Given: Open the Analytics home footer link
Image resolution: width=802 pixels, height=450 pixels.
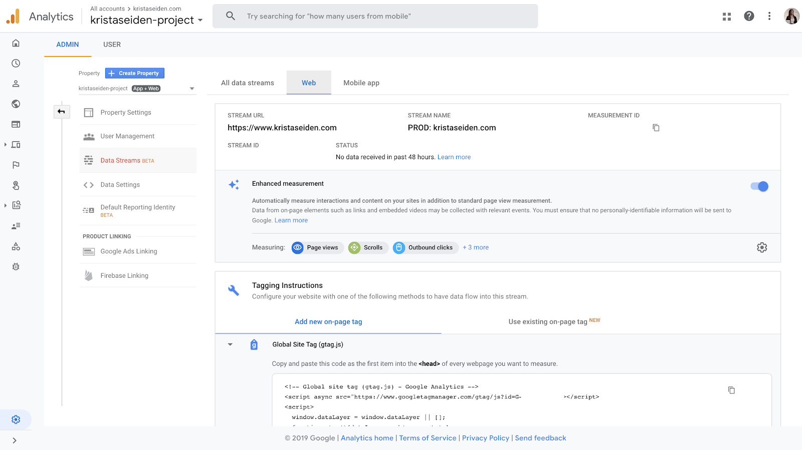Looking at the screenshot, I should pyautogui.click(x=367, y=438).
